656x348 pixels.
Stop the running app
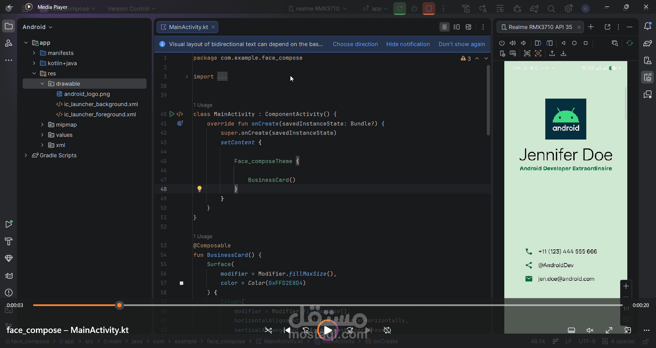click(x=429, y=9)
